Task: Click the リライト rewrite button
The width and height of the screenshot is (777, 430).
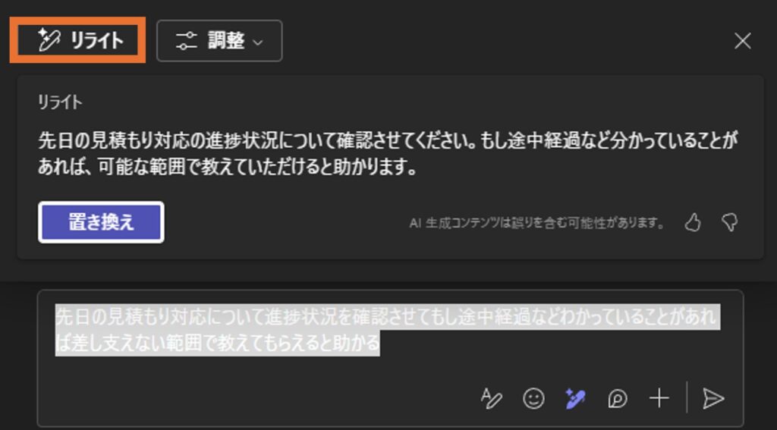Action: coord(78,40)
